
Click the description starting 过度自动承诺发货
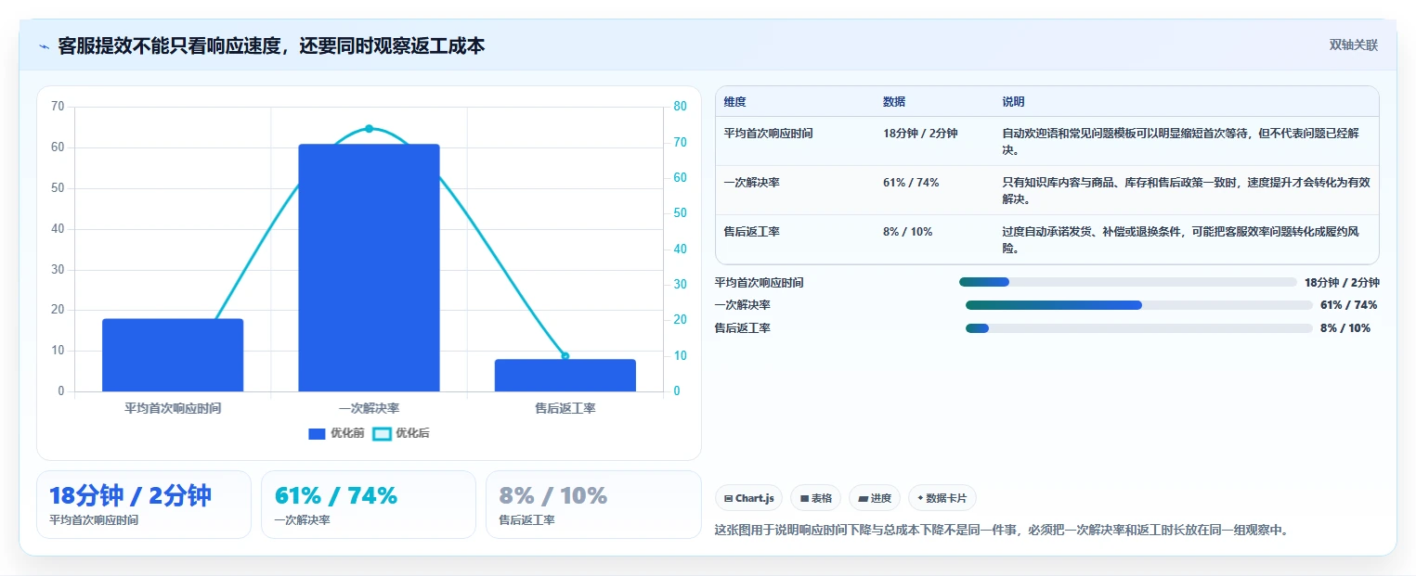[1183, 239]
